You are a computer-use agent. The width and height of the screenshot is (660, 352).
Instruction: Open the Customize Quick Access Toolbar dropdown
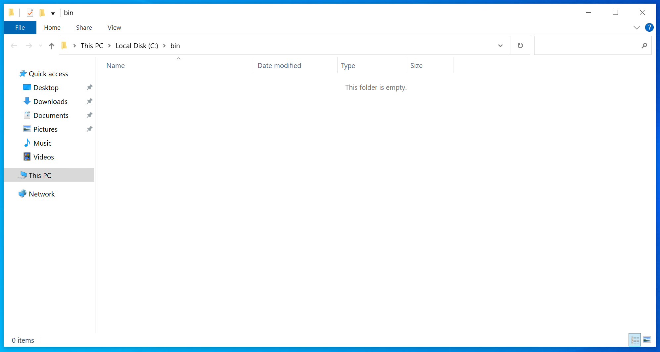point(53,14)
